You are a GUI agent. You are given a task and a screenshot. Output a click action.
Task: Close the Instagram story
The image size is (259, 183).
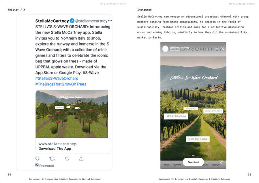coord(223,49)
